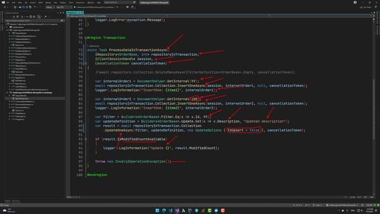Viewport: 380px width, 214px height.
Task: Toggle the highlighted Solution Explorer toolbar button
Action: click(x=39, y=17)
